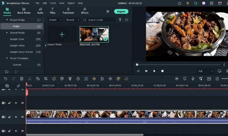
Task: Open the Tools menu
Action: pos(53,3)
